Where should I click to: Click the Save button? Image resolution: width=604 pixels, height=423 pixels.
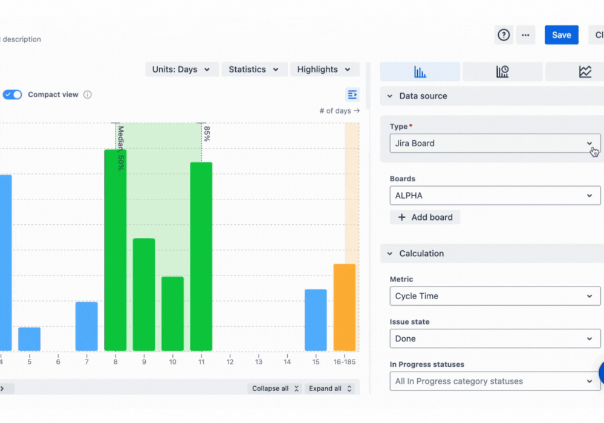(561, 35)
